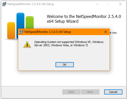Click the orange bar in the logo
The height and width of the screenshot is (99, 127).
[x=11, y=31]
